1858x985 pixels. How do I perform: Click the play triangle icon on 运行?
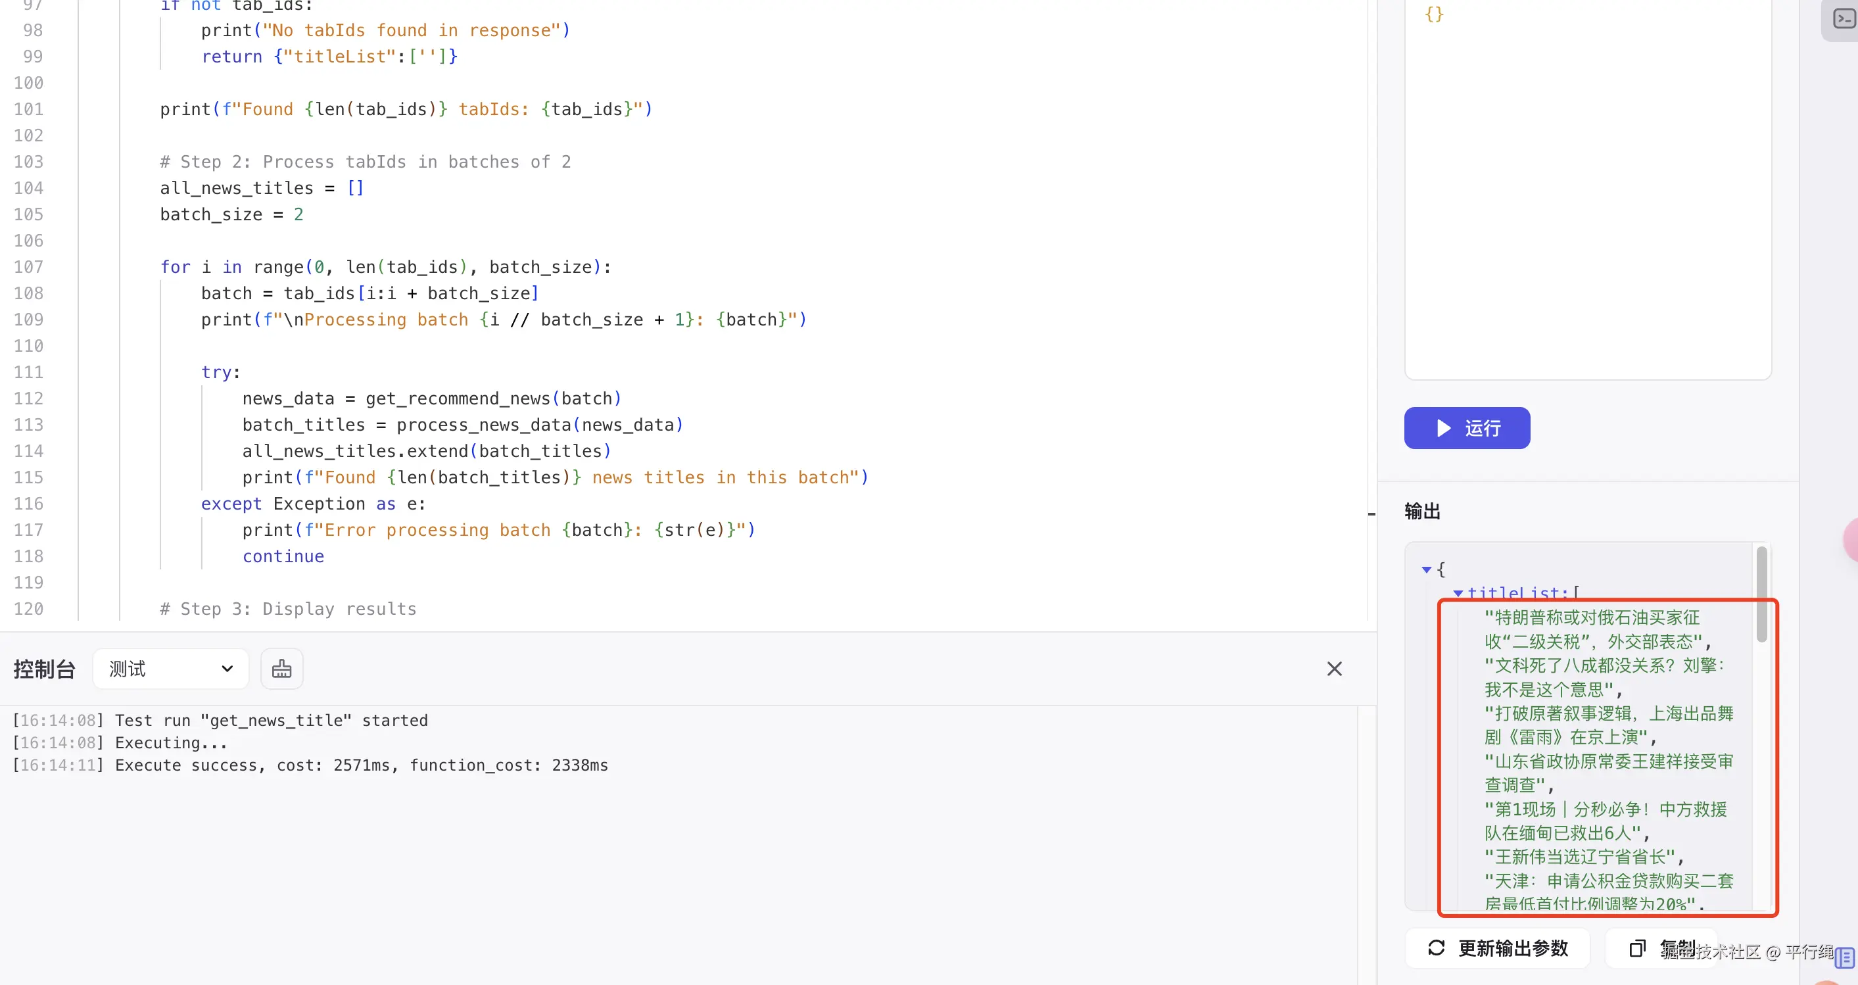click(1443, 428)
